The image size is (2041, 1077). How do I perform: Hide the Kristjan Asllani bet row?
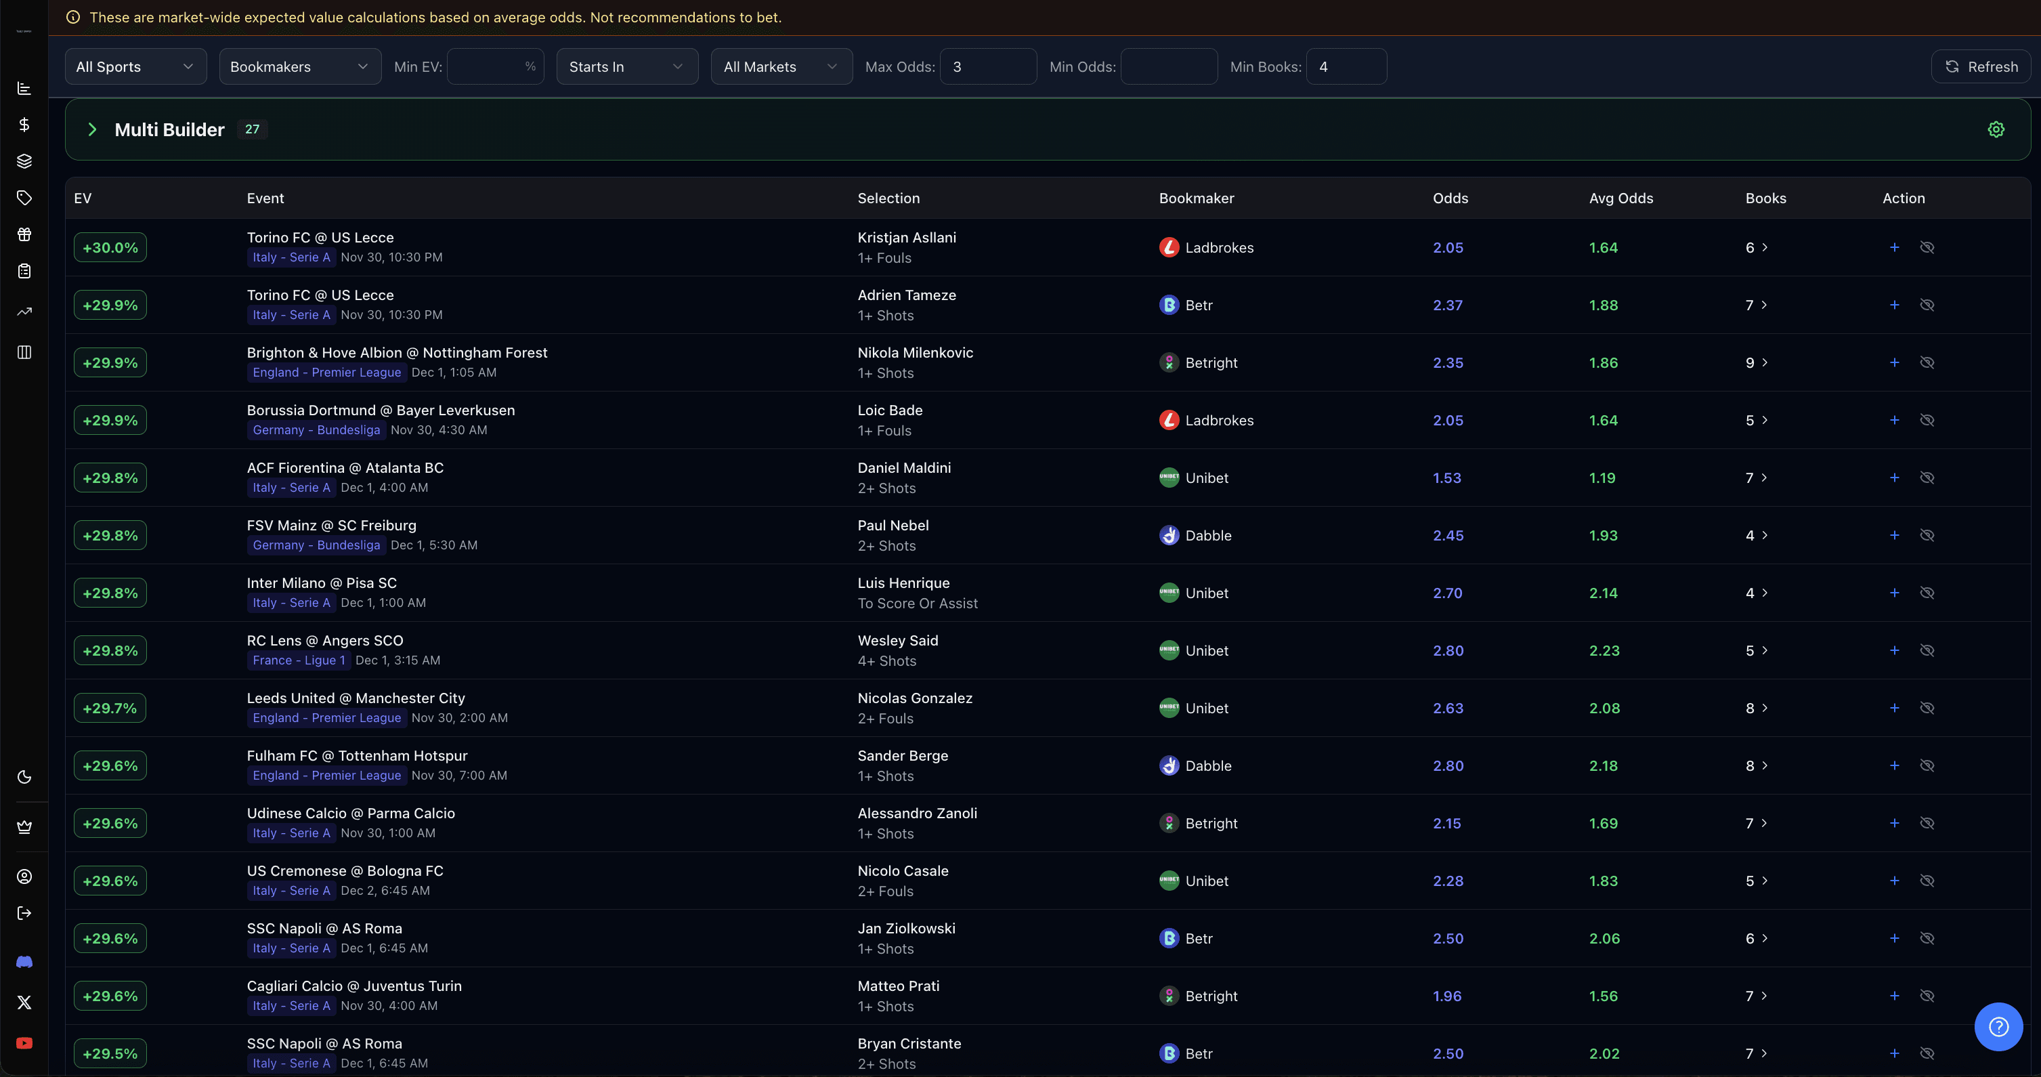point(1927,247)
